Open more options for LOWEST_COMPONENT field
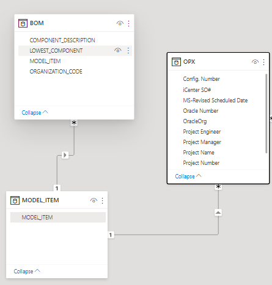Viewport: 272px width, 285px height. pos(128,50)
